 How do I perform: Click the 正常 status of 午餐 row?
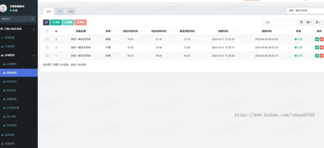click(299, 48)
